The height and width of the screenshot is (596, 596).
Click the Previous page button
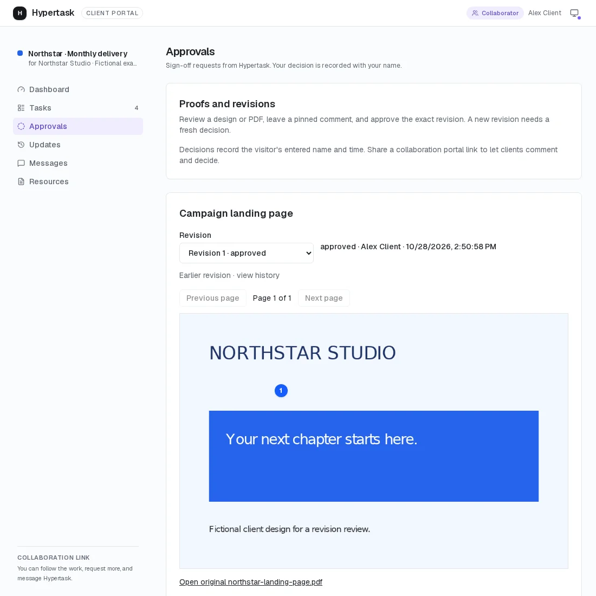212,298
